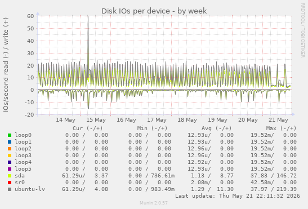The image size is (308, 209).
Task: Click the y-axis value -20
Action: click(x=29, y=114)
